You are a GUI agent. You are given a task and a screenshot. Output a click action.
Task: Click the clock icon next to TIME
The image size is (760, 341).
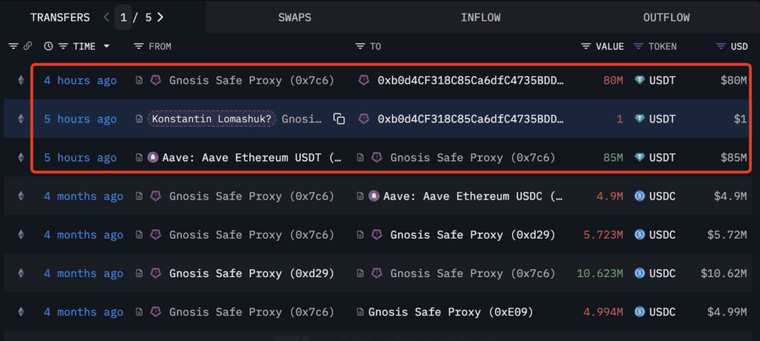point(48,46)
